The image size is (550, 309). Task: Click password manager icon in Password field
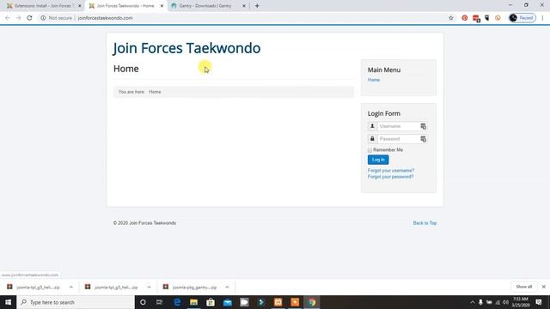pyautogui.click(x=424, y=139)
